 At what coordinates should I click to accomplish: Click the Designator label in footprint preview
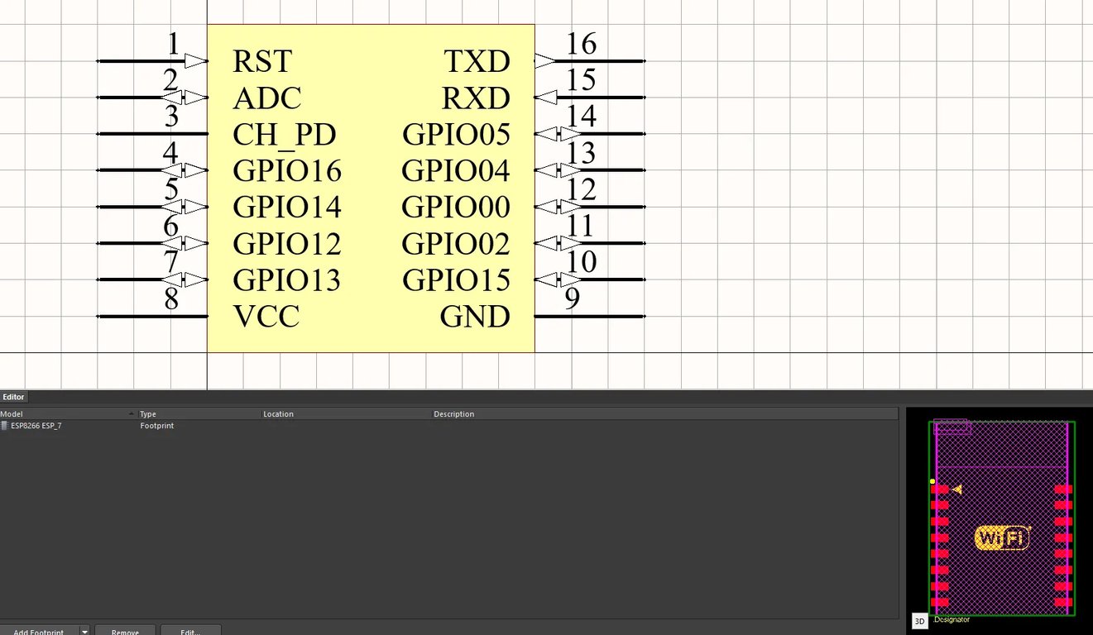click(x=952, y=619)
